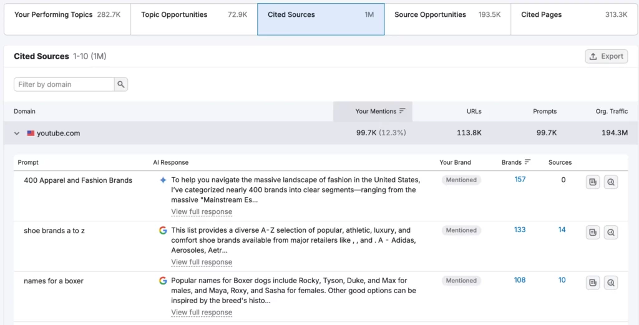Click the Export button

[x=607, y=56]
